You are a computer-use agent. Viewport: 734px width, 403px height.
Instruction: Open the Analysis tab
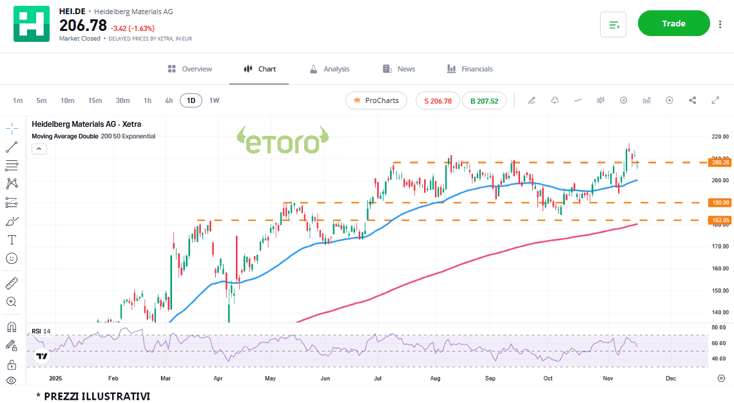[329, 69]
